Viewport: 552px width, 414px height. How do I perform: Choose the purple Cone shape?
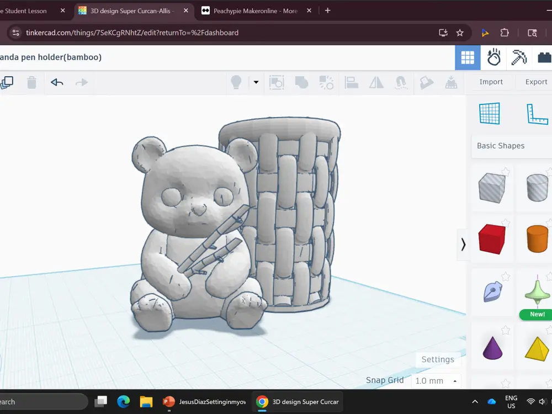492,348
